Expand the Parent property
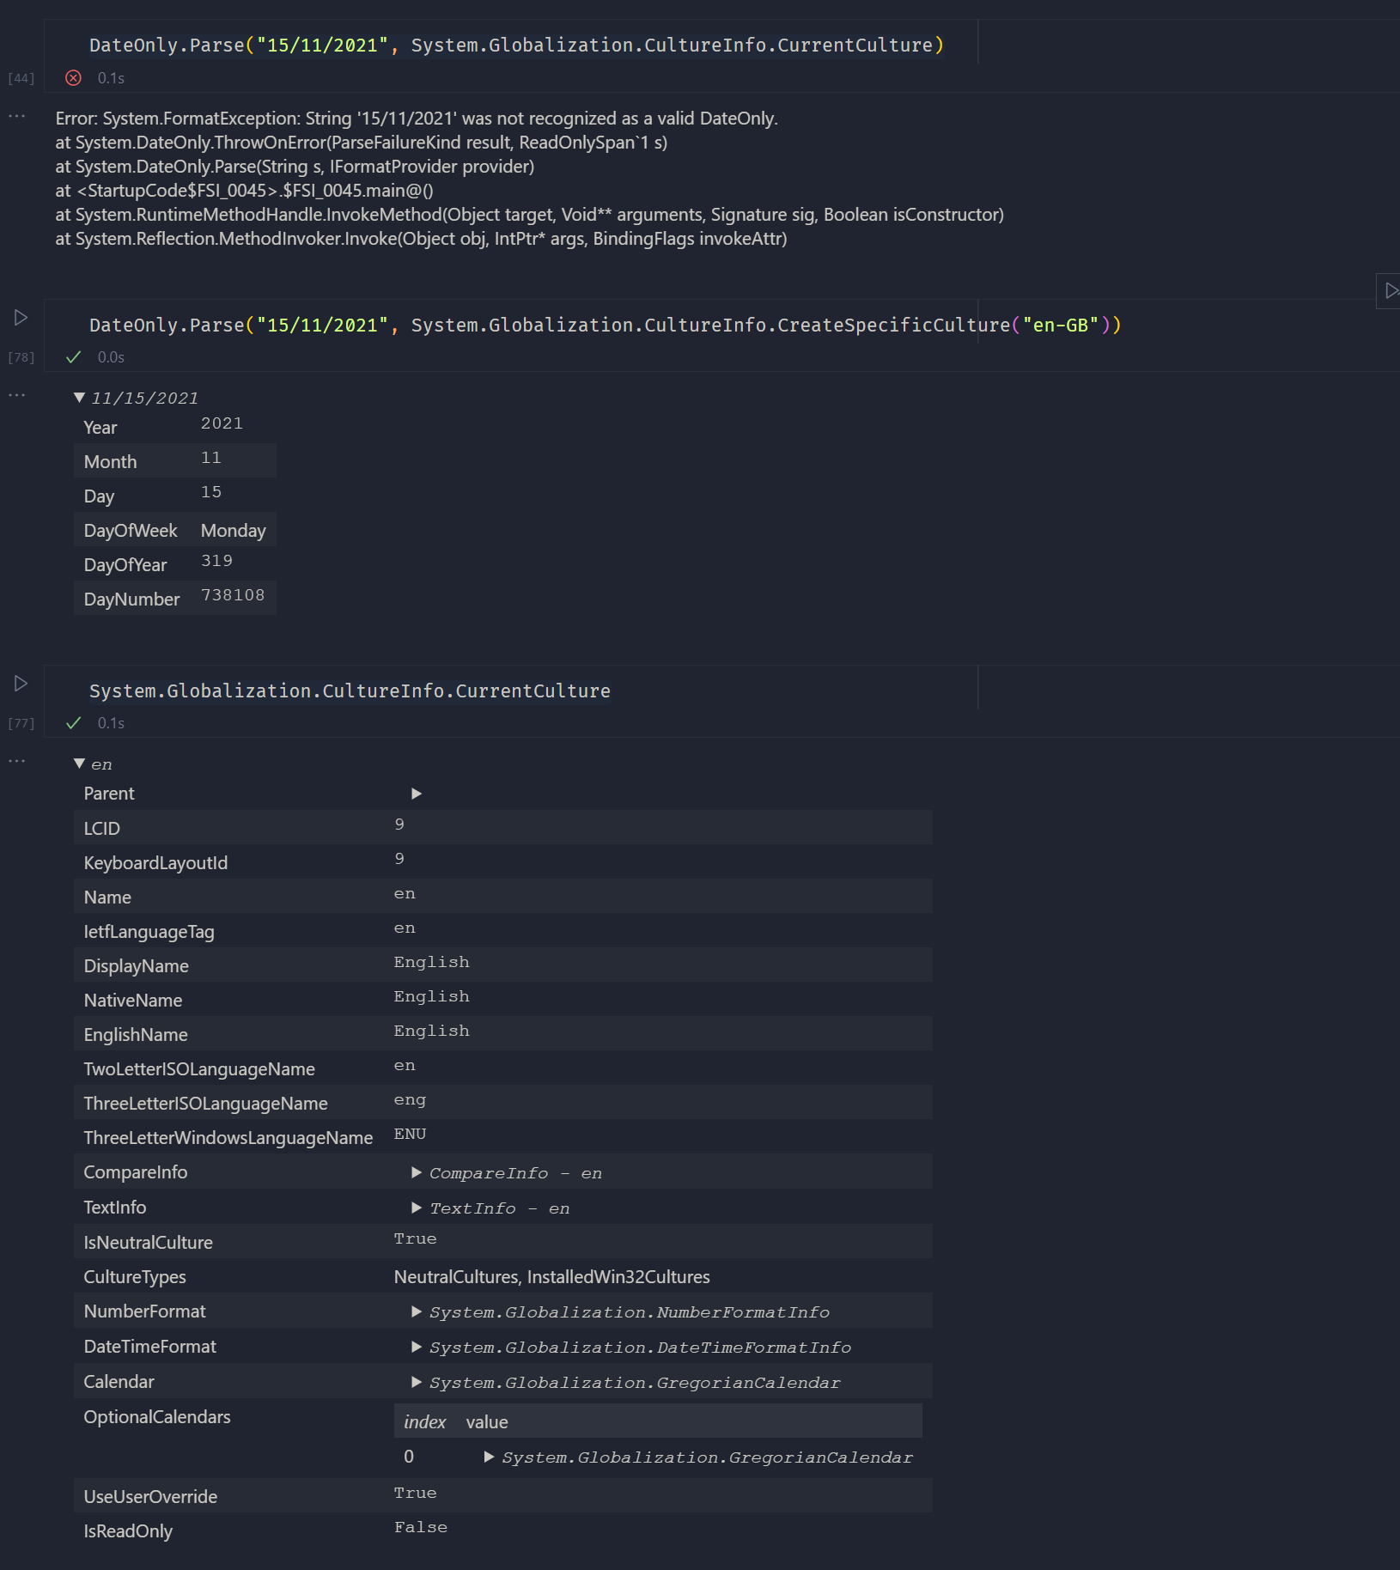Viewport: 1400px width, 1570px height. [x=418, y=794]
